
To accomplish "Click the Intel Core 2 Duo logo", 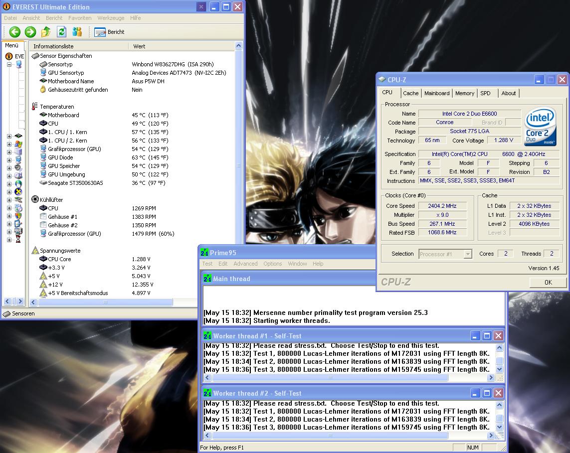I will coord(541,126).
